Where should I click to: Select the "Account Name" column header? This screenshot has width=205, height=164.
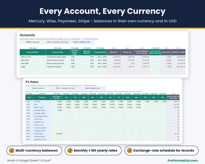pyautogui.click(x=33, y=52)
